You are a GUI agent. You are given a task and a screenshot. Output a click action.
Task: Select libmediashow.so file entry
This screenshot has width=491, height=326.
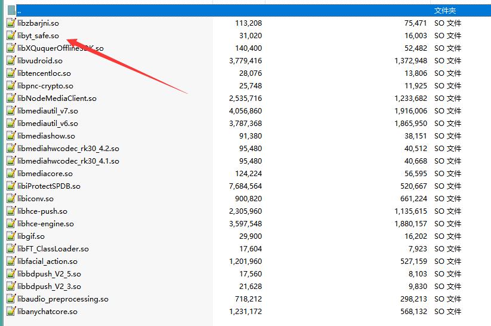44,136
